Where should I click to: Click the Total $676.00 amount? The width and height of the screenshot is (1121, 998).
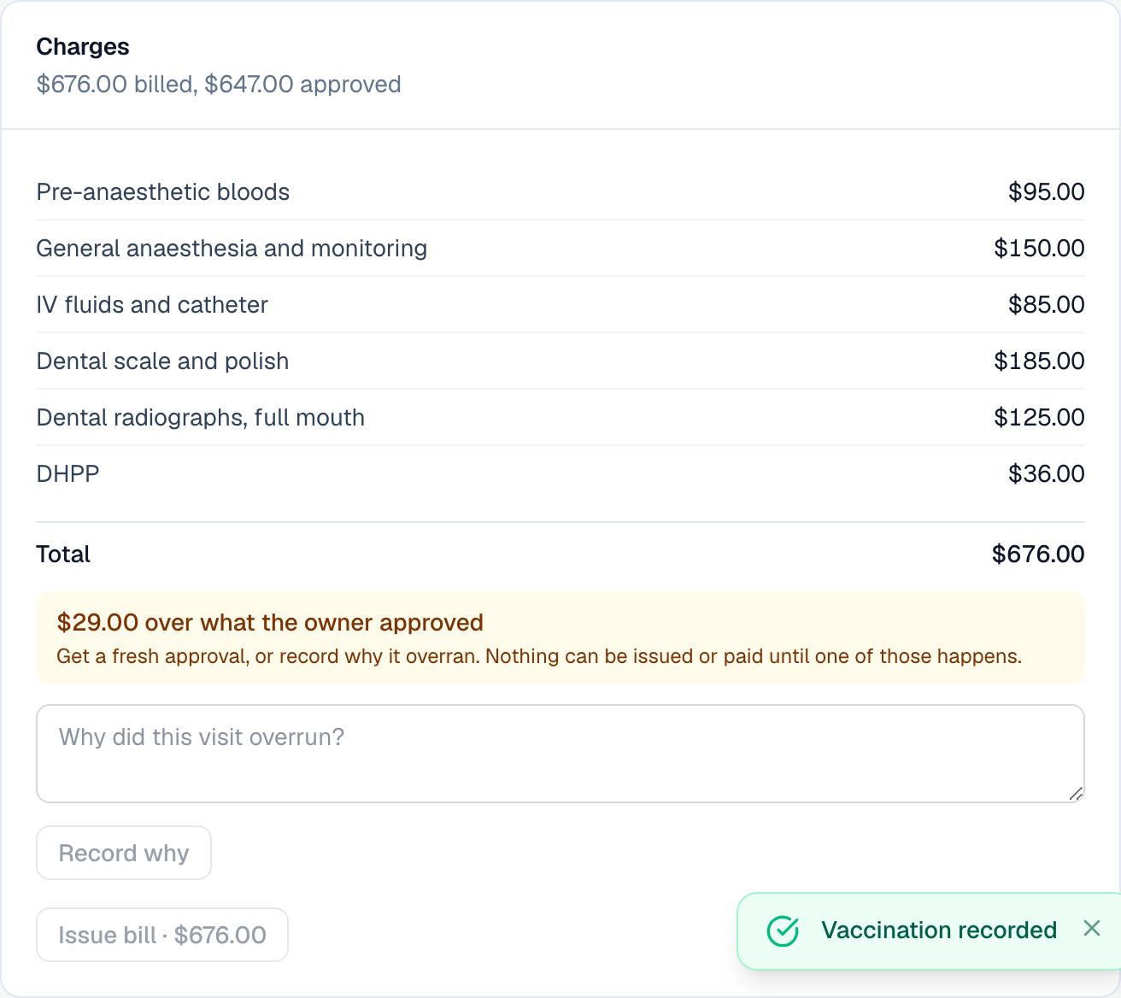pyautogui.click(x=1038, y=554)
